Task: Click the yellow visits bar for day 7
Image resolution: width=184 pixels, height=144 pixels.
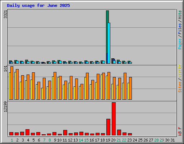Action: click(x=42, y=94)
